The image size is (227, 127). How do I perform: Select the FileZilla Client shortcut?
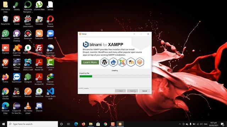[39, 50]
